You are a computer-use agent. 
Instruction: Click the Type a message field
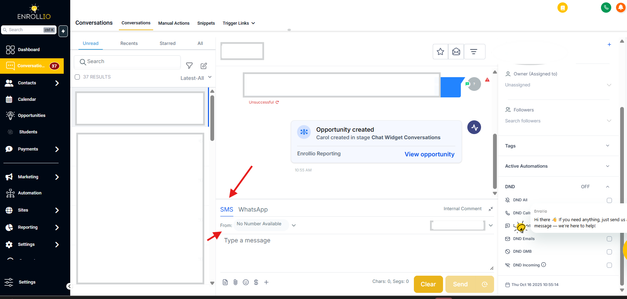pos(356,253)
